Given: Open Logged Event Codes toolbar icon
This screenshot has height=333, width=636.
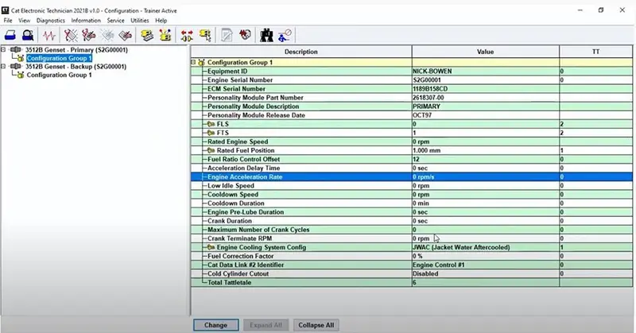Looking at the screenshot, I should [125, 36].
